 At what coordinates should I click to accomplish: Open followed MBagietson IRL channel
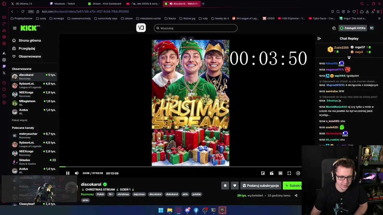34,103
